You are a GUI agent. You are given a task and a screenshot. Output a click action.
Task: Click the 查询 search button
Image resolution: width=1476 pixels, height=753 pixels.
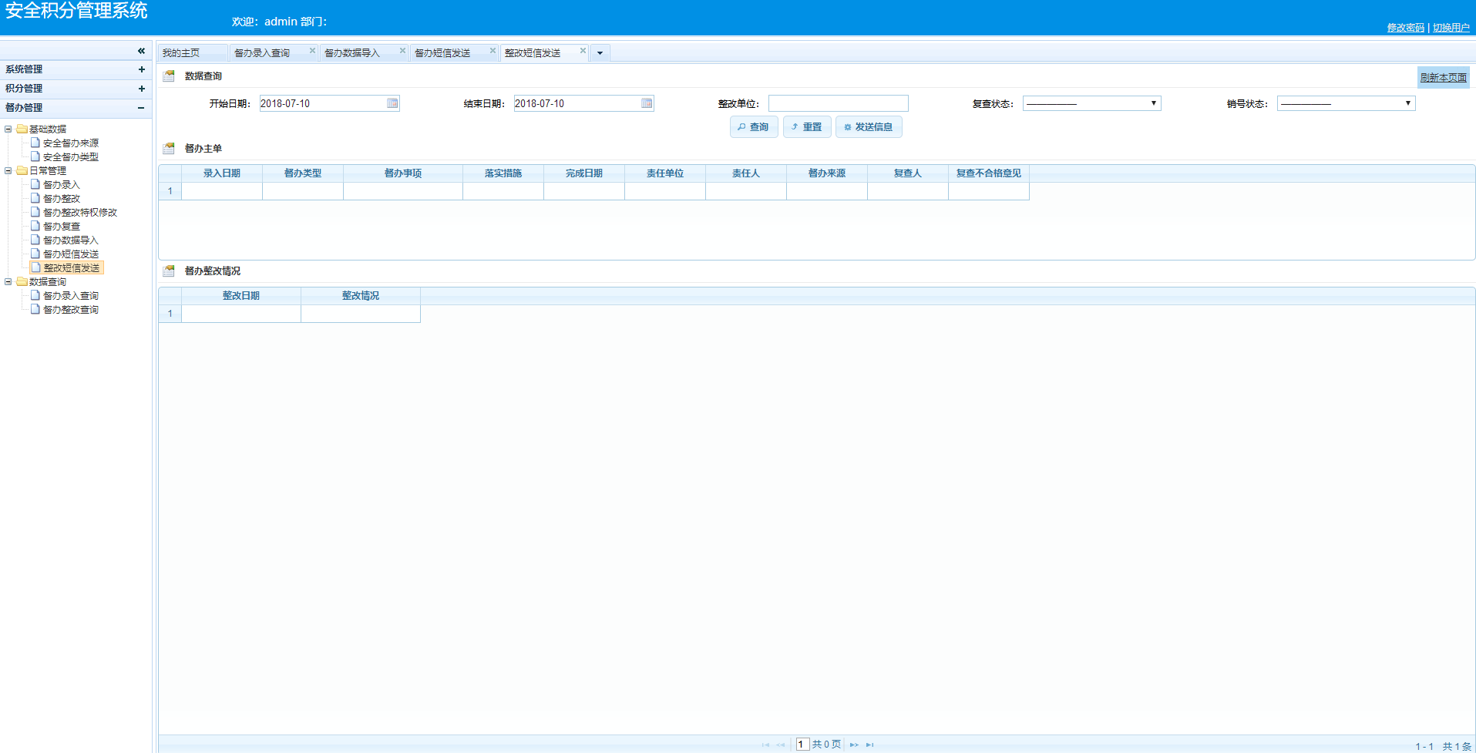tap(753, 127)
